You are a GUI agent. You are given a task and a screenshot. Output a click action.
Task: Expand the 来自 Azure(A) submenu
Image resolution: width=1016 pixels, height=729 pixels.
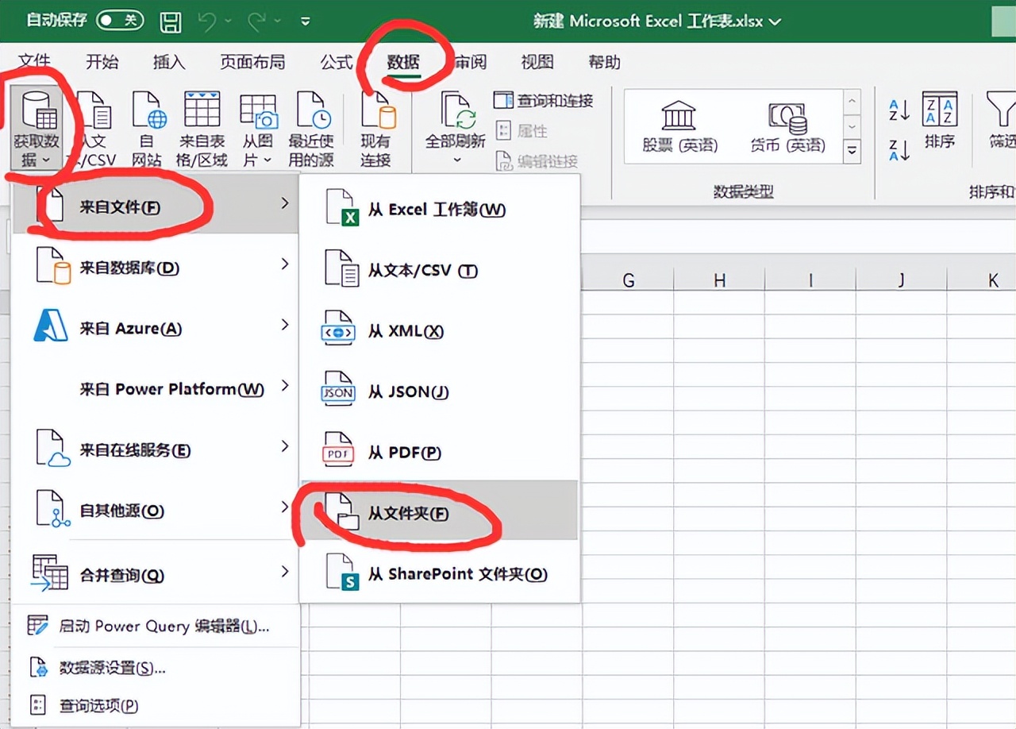coord(156,327)
